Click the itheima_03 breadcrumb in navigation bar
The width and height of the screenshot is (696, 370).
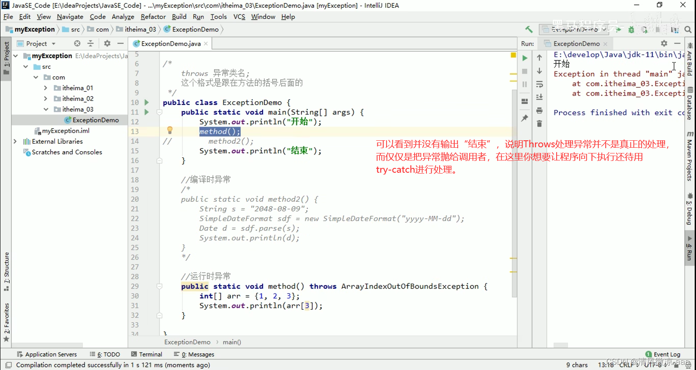[x=136, y=29]
